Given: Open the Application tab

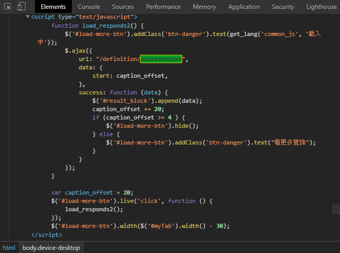Looking at the screenshot, I should pos(244,7).
